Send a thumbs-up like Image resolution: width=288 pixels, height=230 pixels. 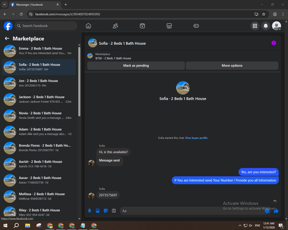[276, 211]
